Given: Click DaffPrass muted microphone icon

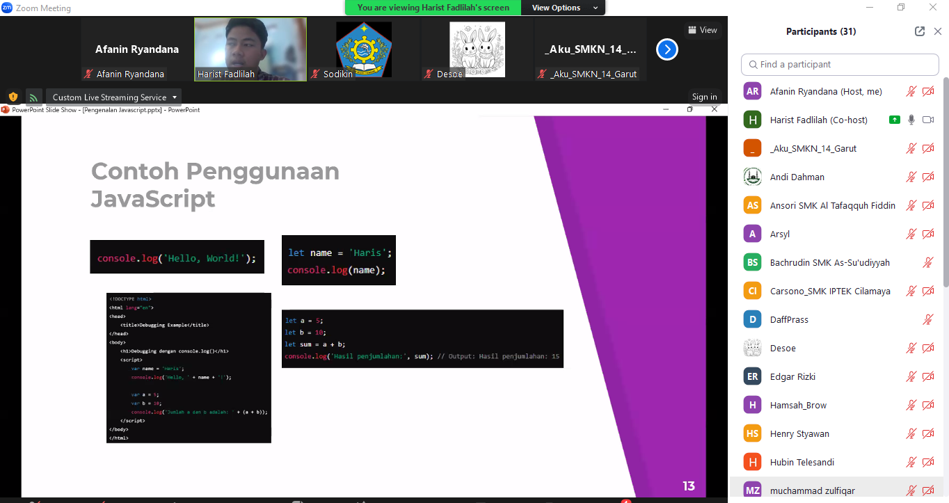Looking at the screenshot, I should [927, 319].
